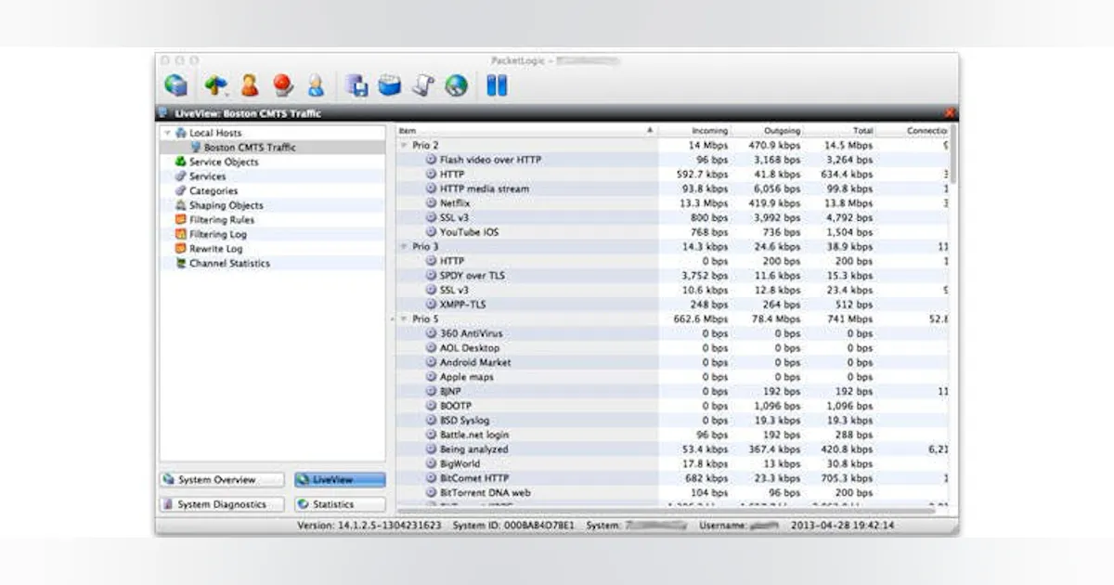Click the floppy disk save toolbar icon
Image resolution: width=1114 pixels, height=585 pixels.
(x=356, y=85)
